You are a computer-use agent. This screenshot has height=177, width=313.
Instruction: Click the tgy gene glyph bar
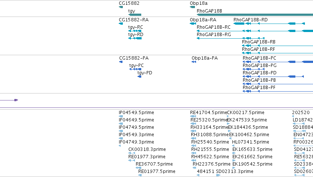pos(135,15)
